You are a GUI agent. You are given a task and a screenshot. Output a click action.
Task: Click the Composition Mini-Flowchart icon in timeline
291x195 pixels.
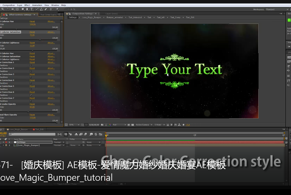click(x=60, y=134)
